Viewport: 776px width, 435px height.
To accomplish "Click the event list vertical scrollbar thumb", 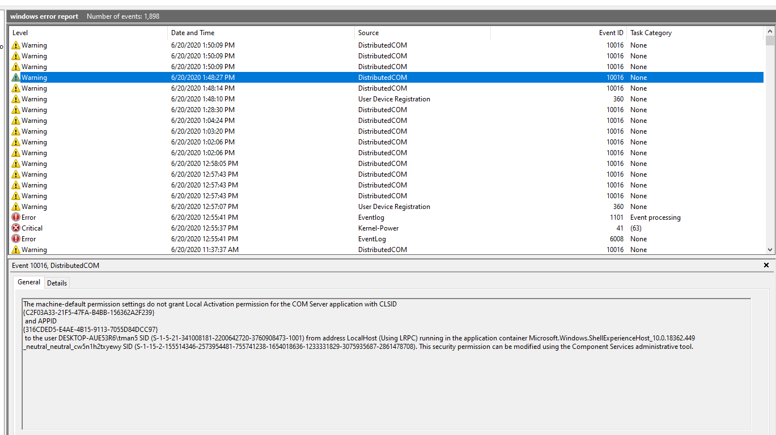I will coord(770,41).
